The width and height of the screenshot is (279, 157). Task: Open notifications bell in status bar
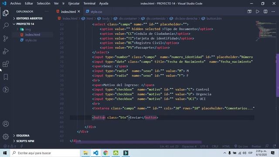(274, 146)
